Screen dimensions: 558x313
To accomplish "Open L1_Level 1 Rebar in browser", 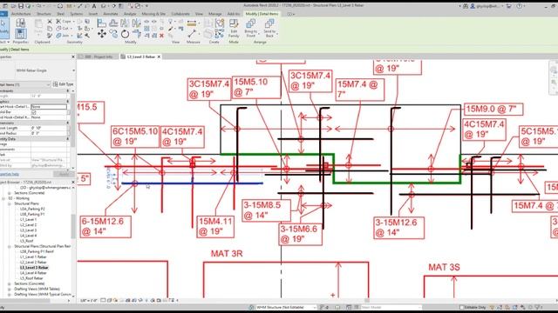I will [x=33, y=257].
